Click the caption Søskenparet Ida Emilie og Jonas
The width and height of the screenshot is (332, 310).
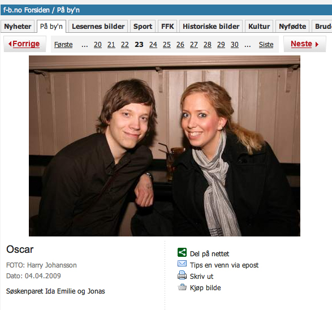pyautogui.click(x=55, y=291)
